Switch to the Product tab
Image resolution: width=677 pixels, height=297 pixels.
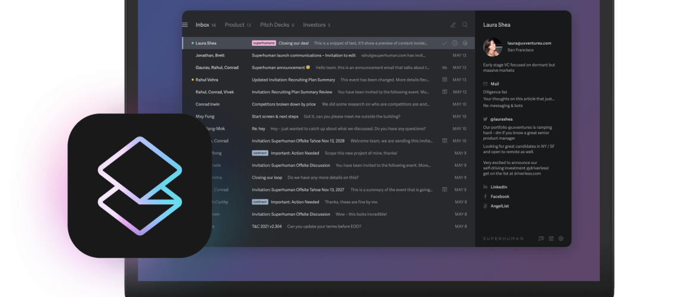pyautogui.click(x=238, y=25)
